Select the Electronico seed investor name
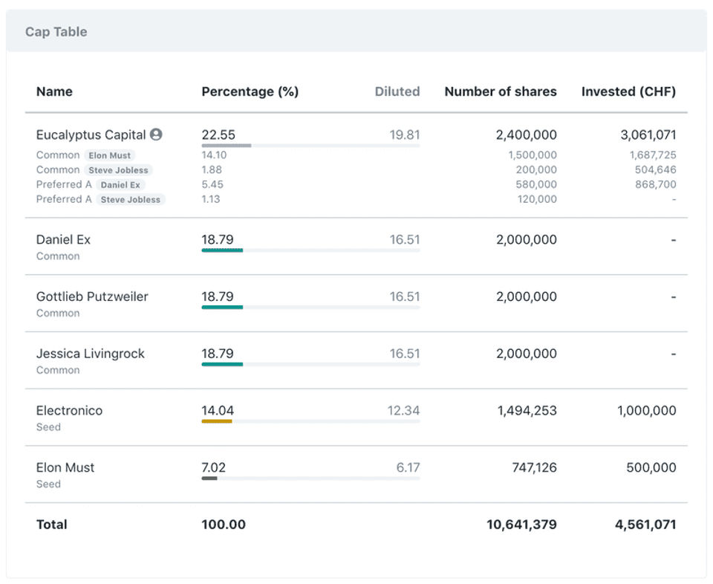This screenshot has height=584, width=713. coord(69,410)
